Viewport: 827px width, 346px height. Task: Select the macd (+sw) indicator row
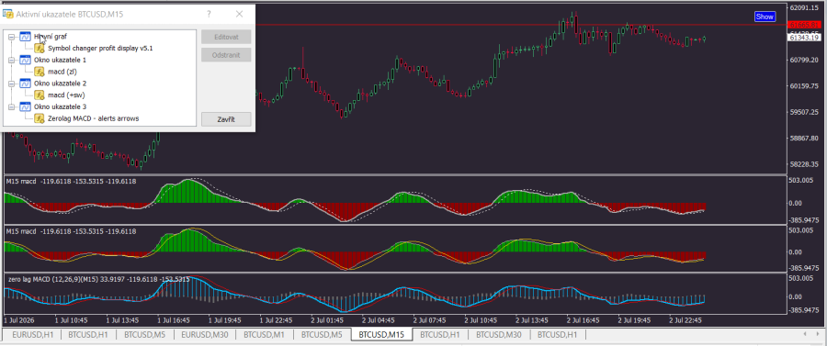66,95
